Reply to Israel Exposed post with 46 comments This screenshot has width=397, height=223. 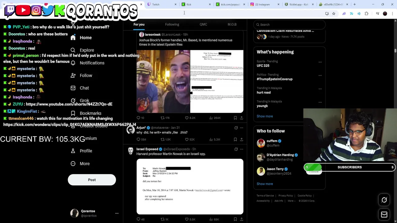141,219
